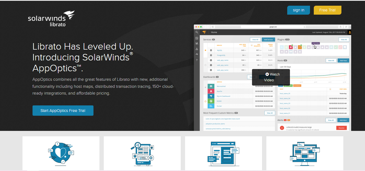
Task: Click the orange user profile icon in preview
Action: (x=350, y=32)
